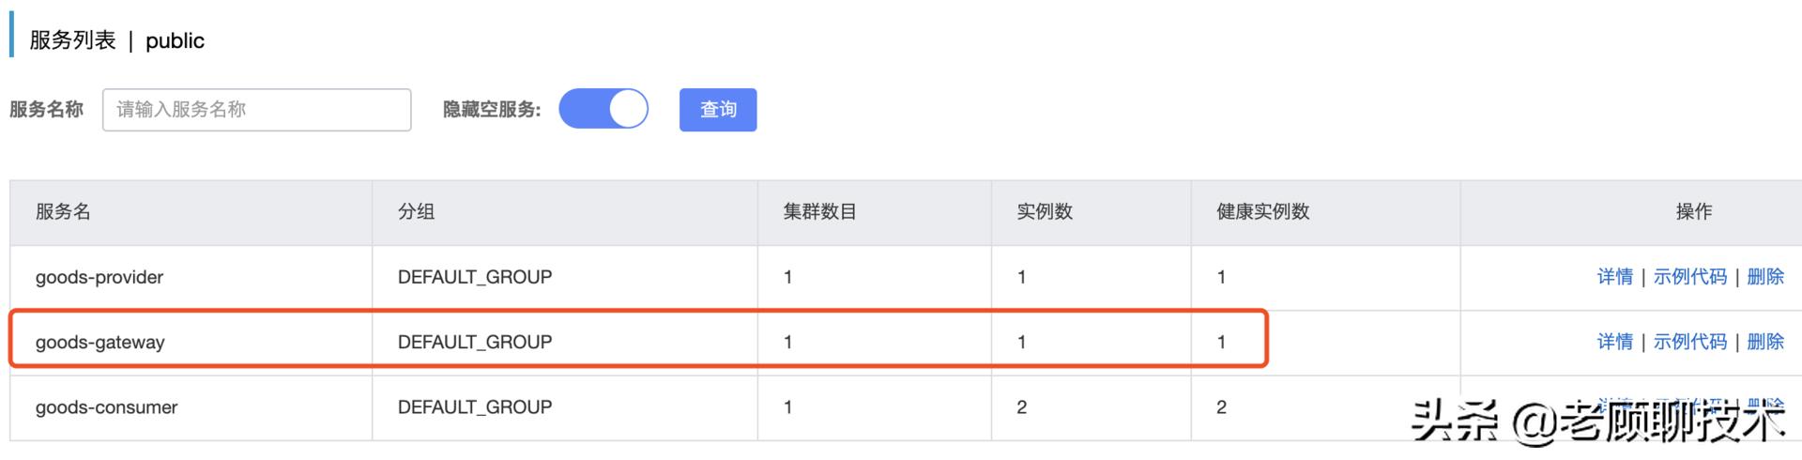Focus the 请输入服务名称 input field
This screenshot has height=460, width=1802.
click(x=256, y=110)
